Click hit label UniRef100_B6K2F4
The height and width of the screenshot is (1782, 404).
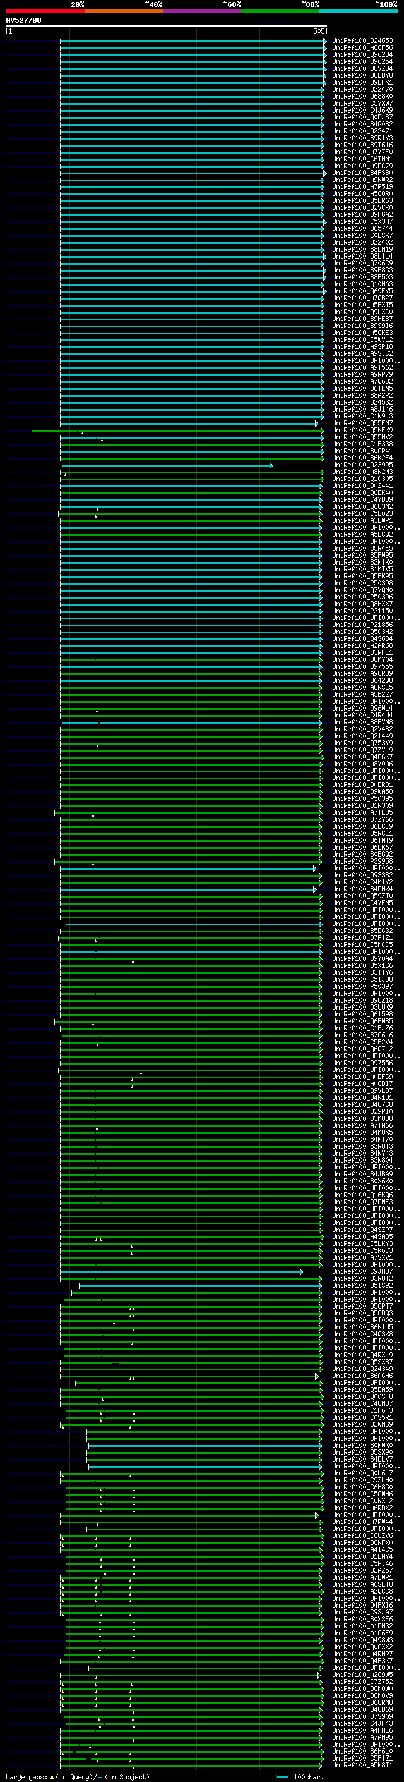(362, 458)
